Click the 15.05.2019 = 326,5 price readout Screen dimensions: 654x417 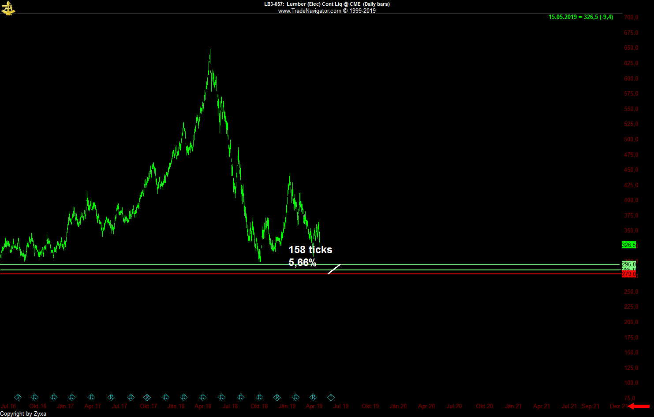click(x=581, y=17)
